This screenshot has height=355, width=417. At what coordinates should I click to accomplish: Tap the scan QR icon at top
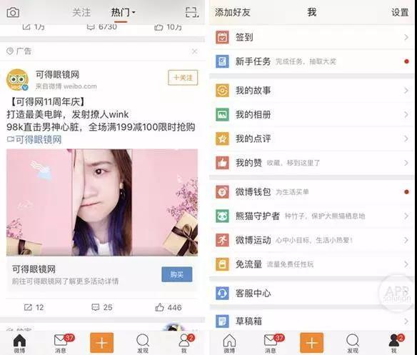coord(191,12)
